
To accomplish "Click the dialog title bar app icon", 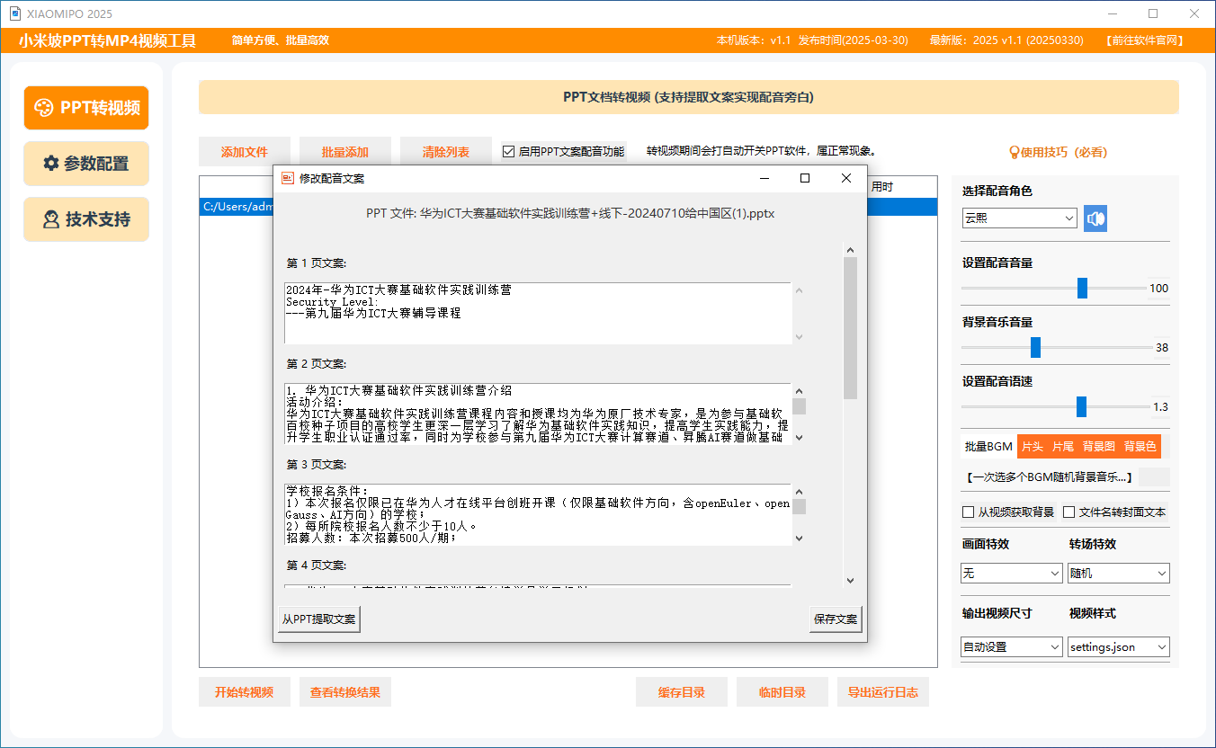I will click(x=288, y=178).
